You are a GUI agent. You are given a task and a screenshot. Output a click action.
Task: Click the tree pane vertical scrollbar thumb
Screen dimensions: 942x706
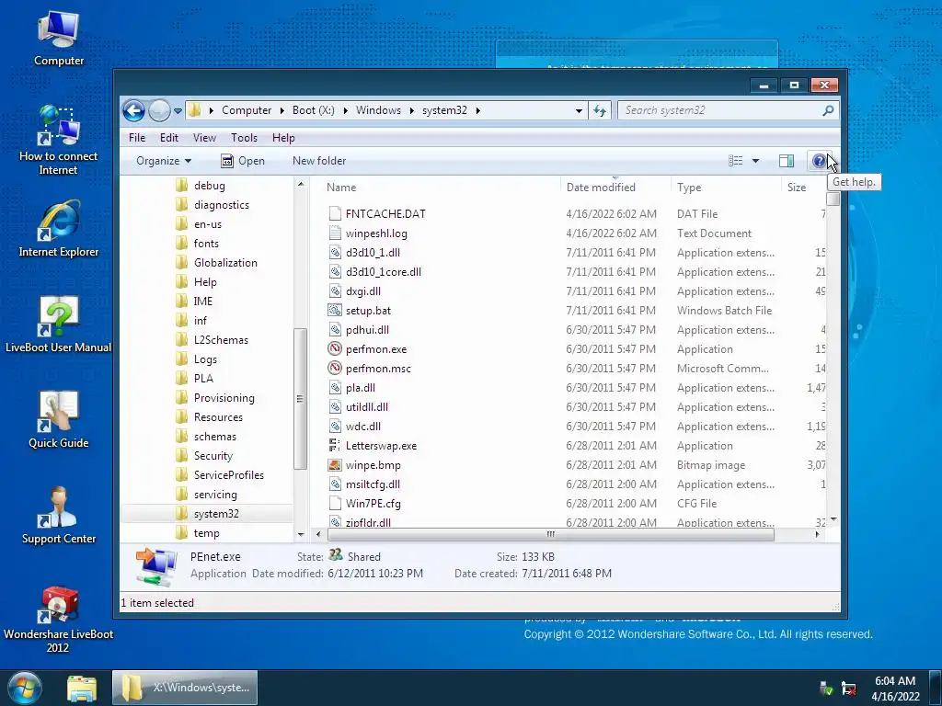[x=300, y=399]
